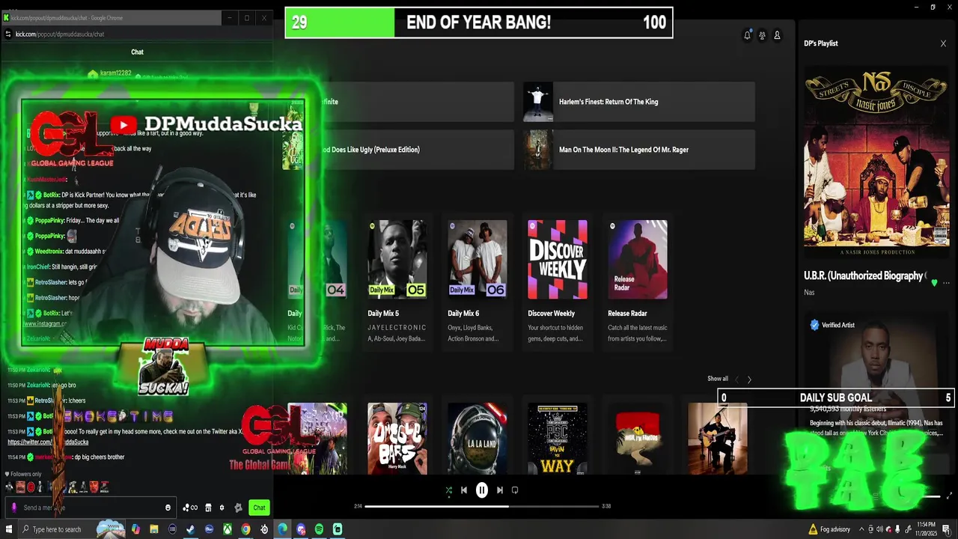Toggle the liked heart for U.B.R. track

(933, 283)
